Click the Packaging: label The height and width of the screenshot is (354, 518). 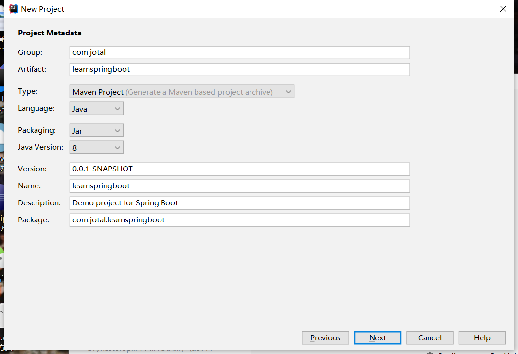(x=36, y=130)
